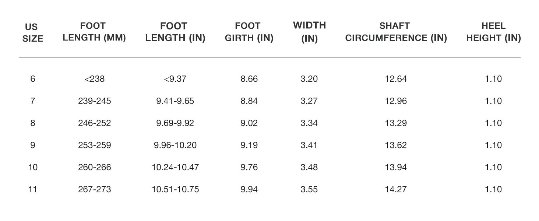Click the US size 11 cell
This screenshot has width=539, height=221.
click(33, 189)
